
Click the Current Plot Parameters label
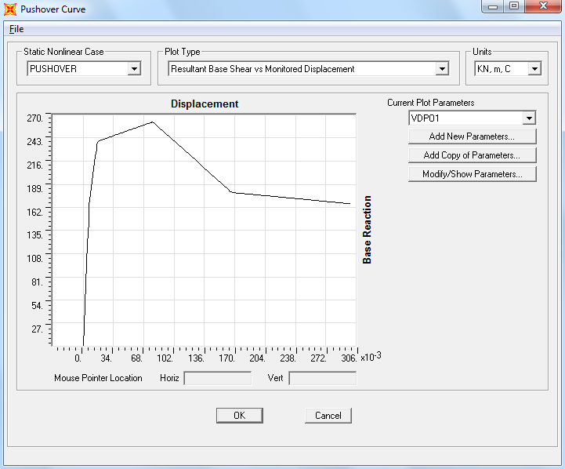(x=430, y=103)
